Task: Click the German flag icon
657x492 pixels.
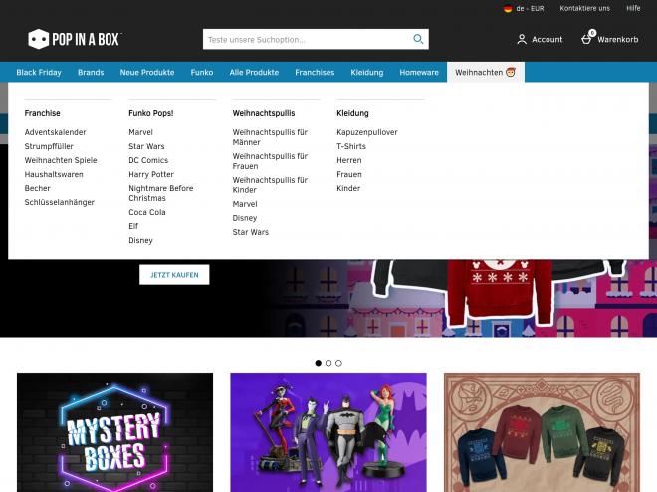Action: [x=508, y=8]
